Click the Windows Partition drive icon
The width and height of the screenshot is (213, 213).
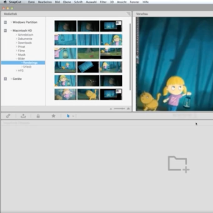5,22
